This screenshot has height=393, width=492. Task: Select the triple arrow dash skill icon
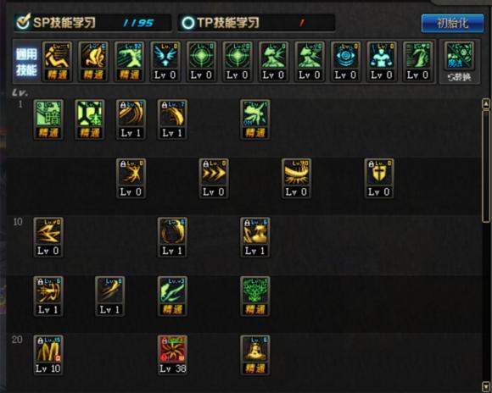tap(214, 179)
